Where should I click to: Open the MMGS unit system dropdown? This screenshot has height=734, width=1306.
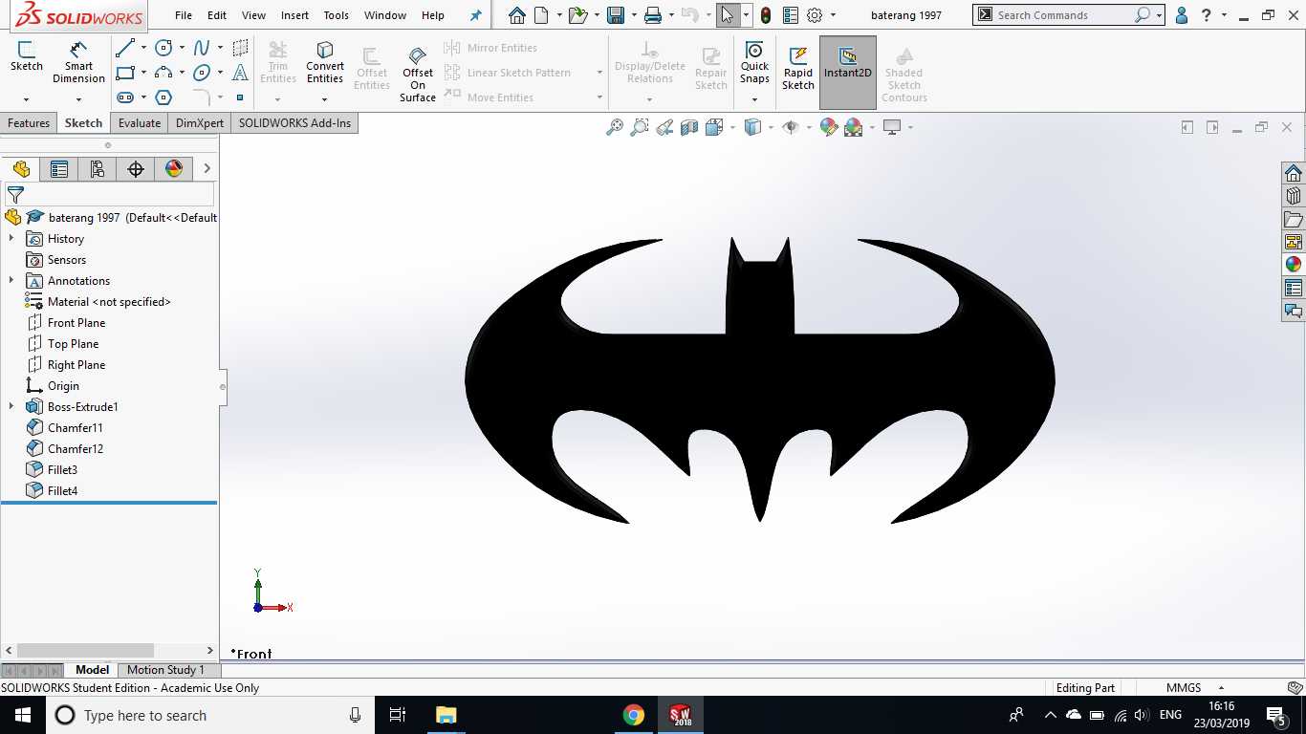pyautogui.click(x=1194, y=688)
